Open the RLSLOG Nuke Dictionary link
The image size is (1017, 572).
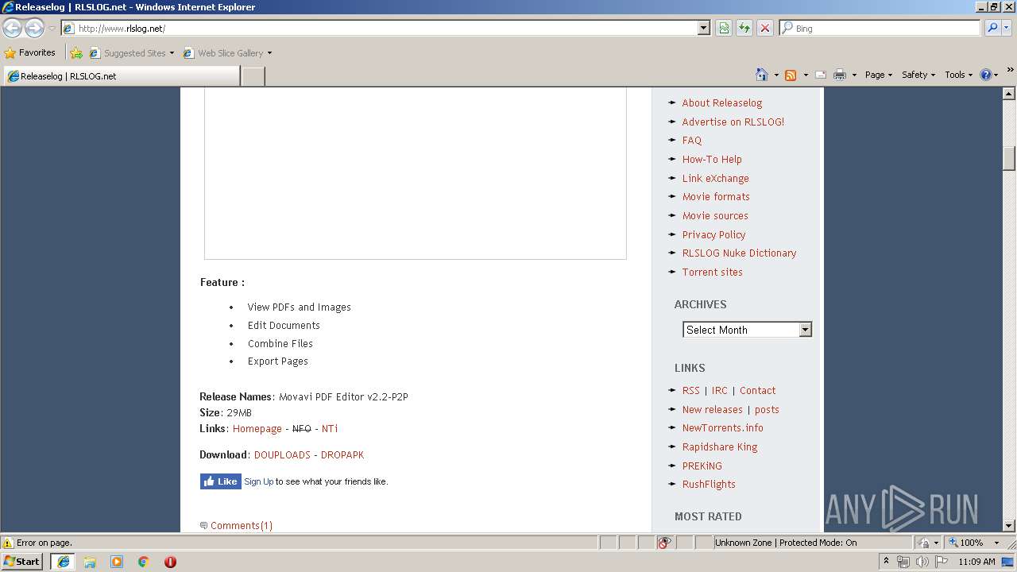[x=739, y=253]
